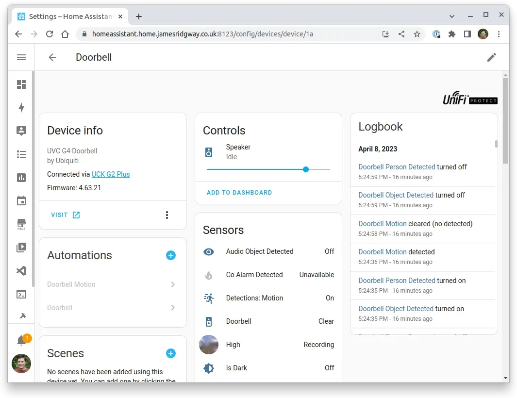Open the History panel using the bar-chart icon
Viewport: 517px width, 398px height.
21,177
